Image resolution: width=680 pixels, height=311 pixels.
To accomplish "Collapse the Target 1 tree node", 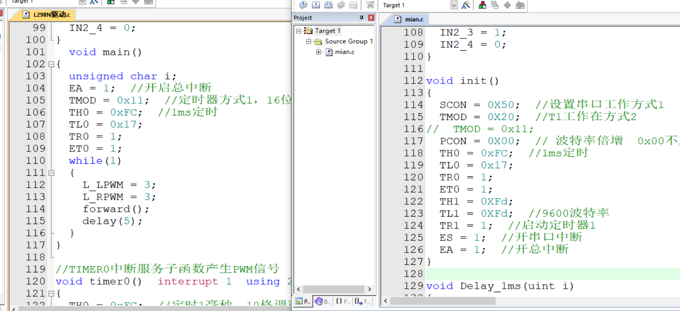I will [x=299, y=31].
